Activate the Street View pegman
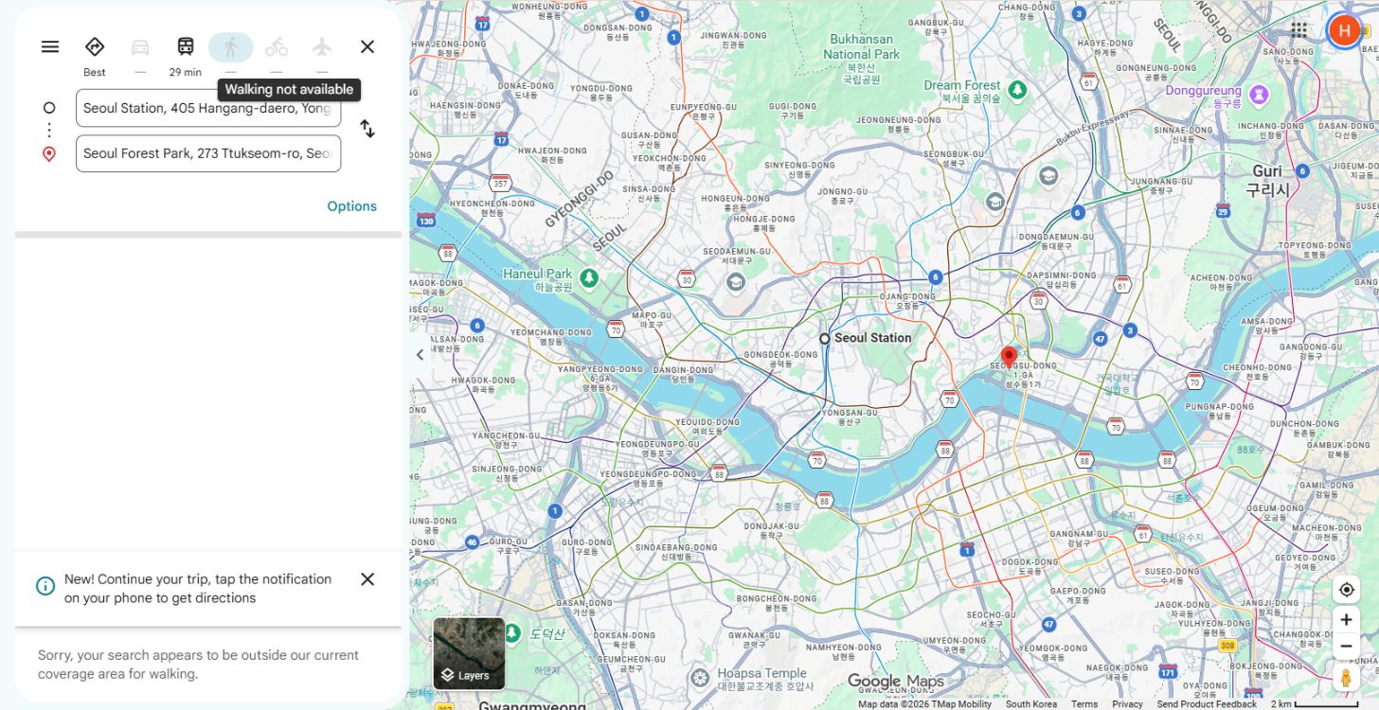This screenshot has height=710, width=1379. point(1346,678)
